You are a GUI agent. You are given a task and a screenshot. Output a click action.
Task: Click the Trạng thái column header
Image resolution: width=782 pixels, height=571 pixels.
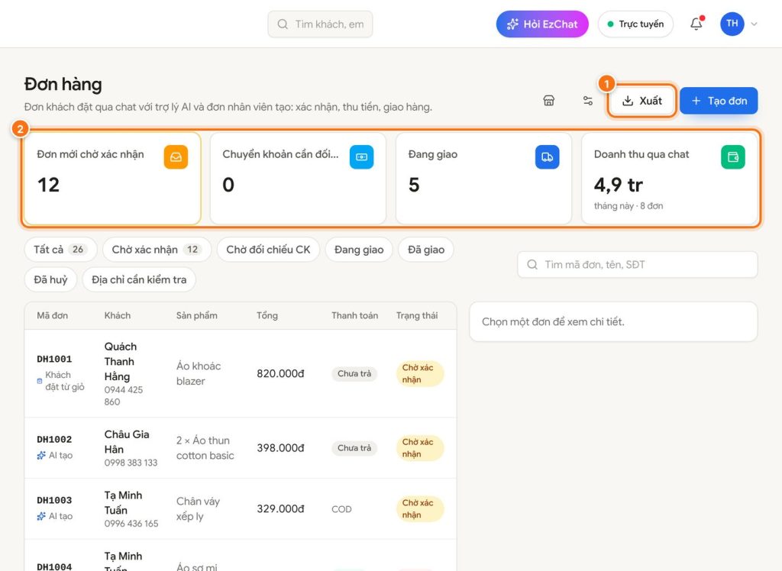(x=417, y=316)
